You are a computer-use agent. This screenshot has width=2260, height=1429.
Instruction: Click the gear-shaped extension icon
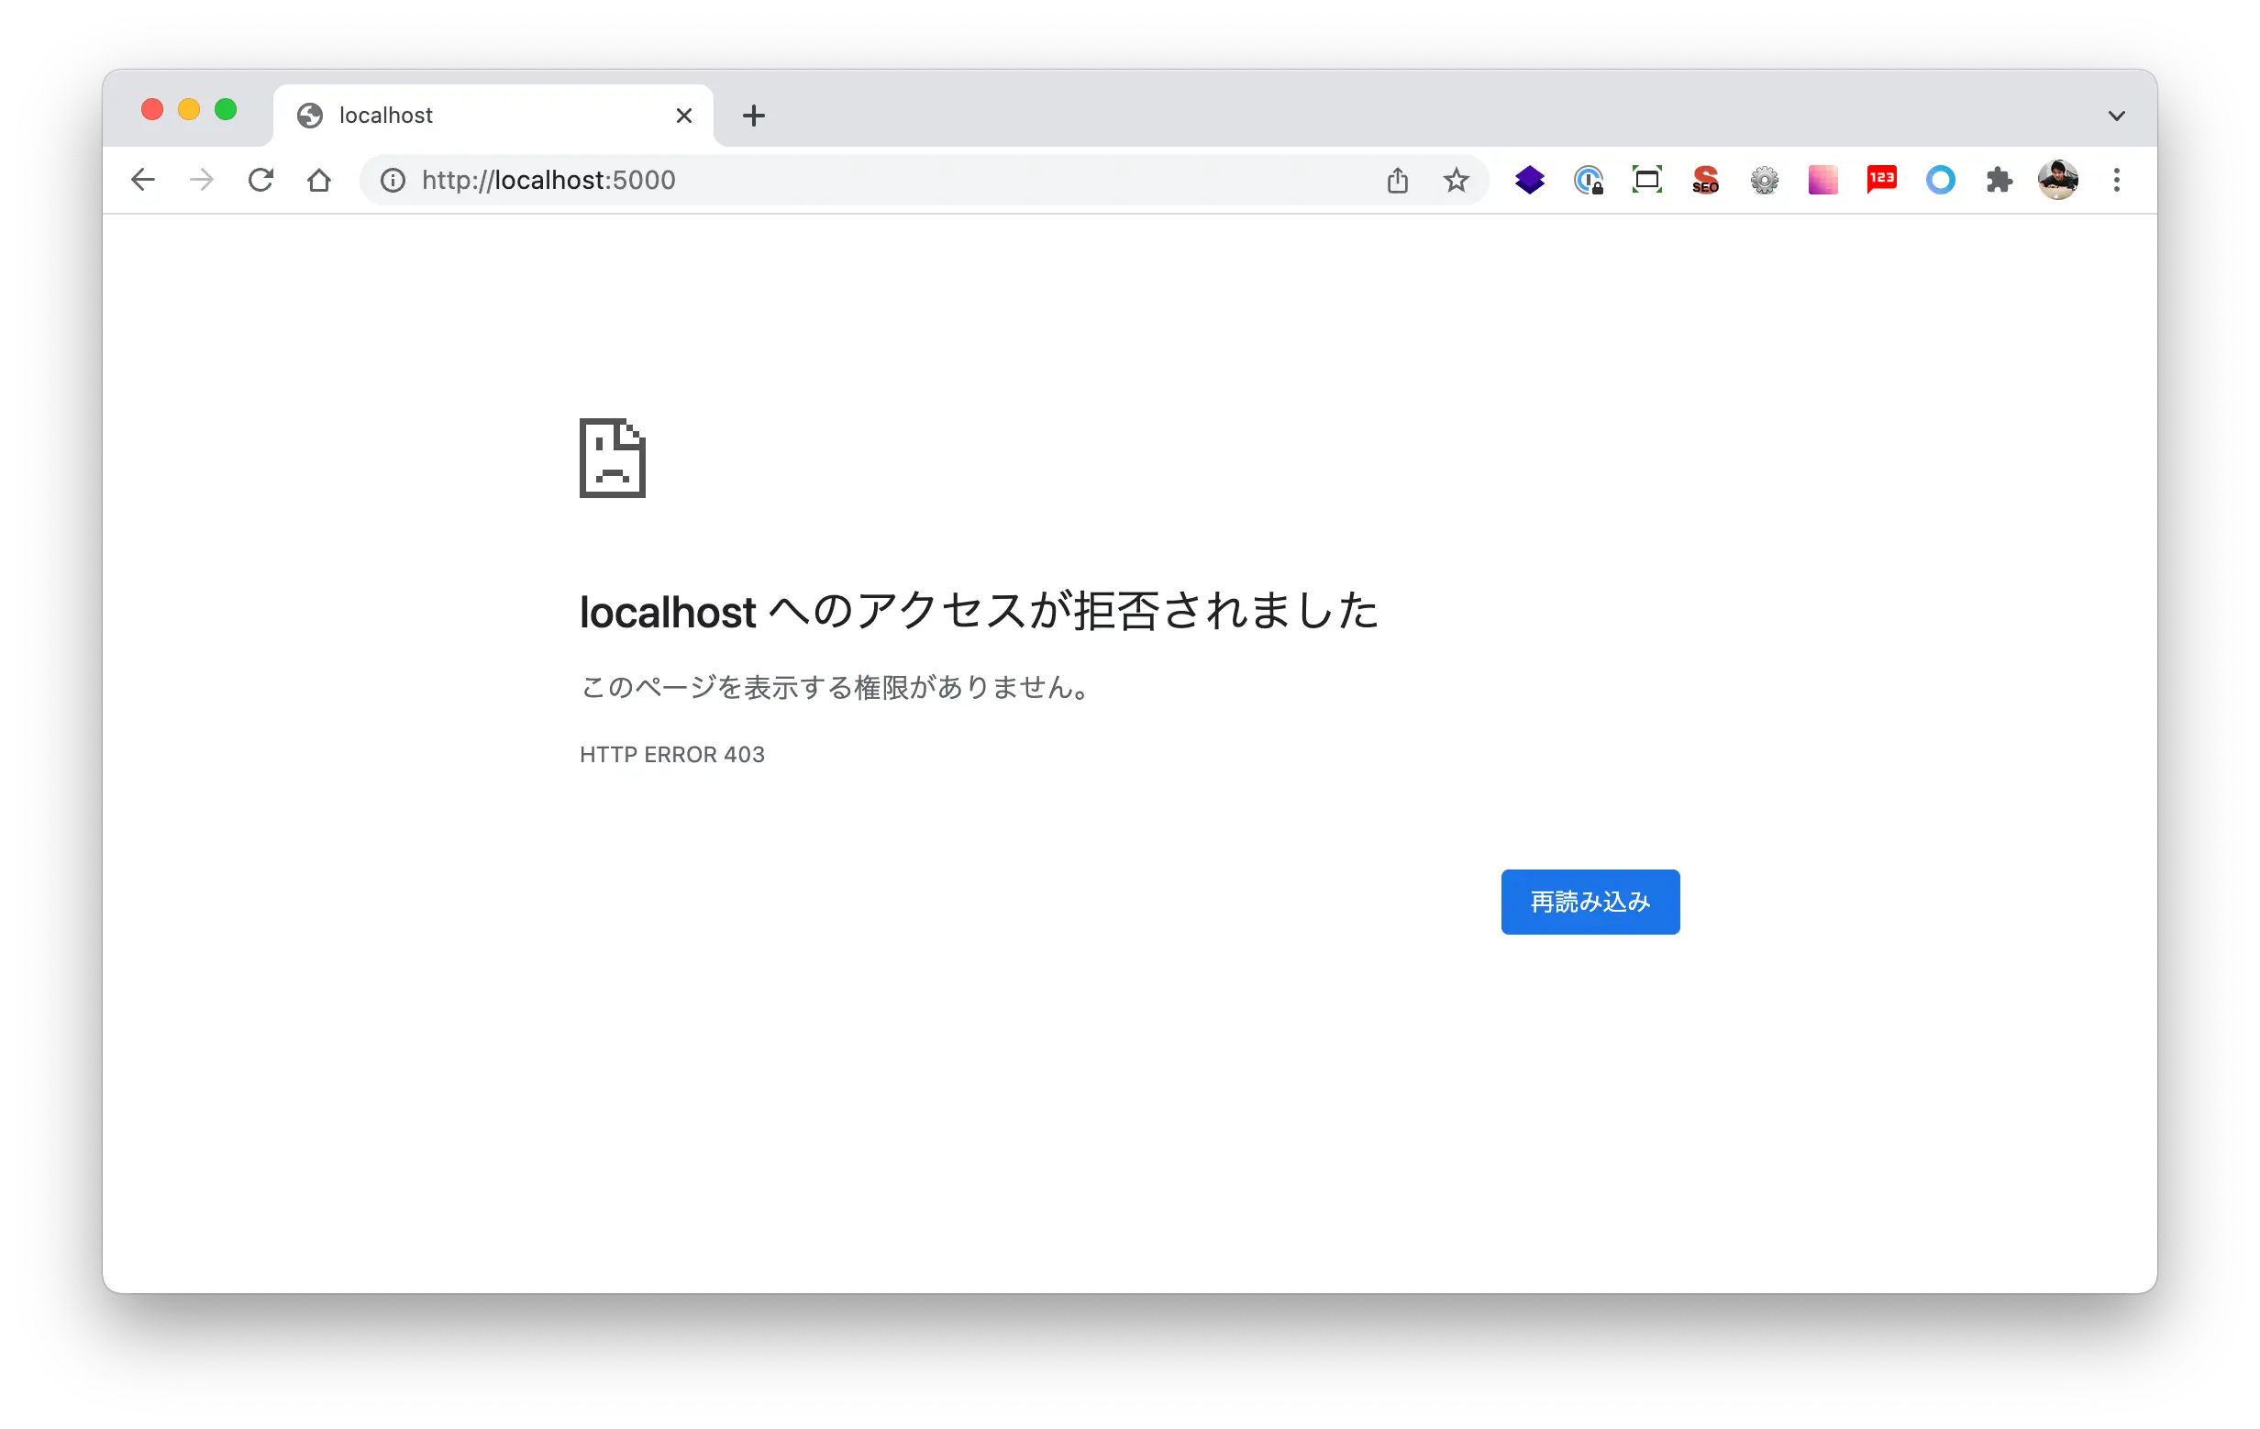pos(1765,179)
